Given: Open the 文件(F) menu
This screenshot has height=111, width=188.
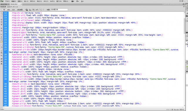Looking at the screenshot, I should [x=7, y=1].
